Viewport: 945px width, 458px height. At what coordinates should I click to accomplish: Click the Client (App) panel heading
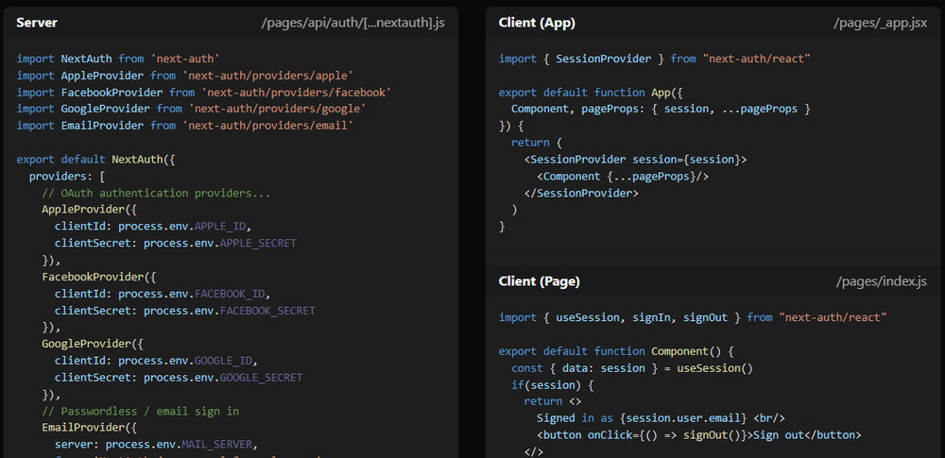pyautogui.click(x=537, y=23)
